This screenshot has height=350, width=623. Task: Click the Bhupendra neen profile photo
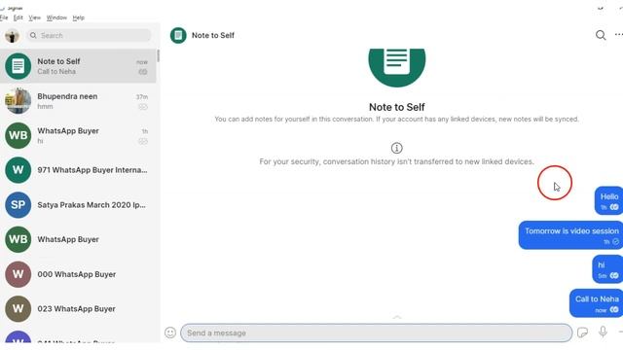coord(18,101)
